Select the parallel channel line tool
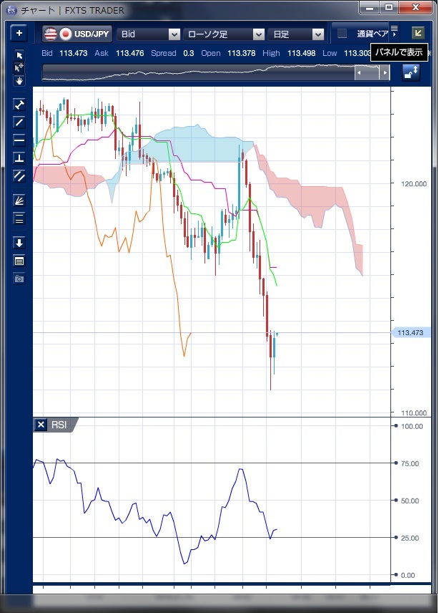 19,175
